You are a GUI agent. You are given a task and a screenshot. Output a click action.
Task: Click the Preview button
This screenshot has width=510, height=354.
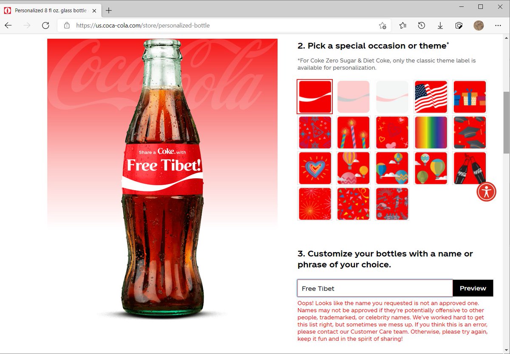[x=473, y=288]
